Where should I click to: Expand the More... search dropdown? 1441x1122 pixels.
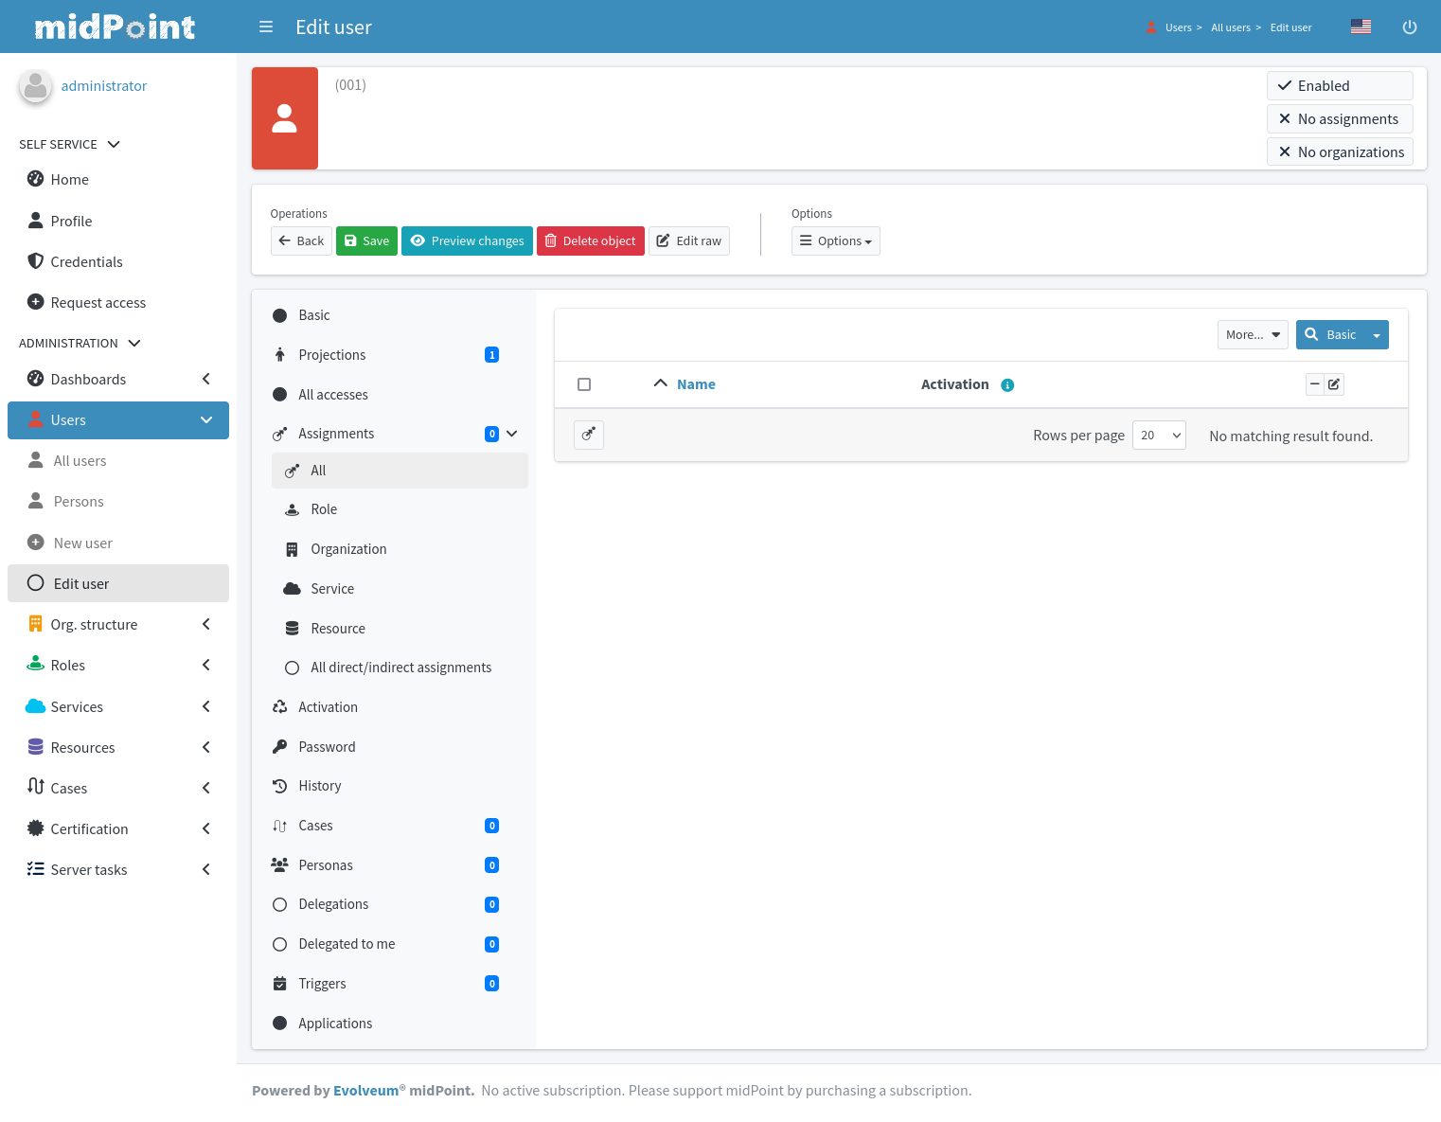click(x=1252, y=335)
